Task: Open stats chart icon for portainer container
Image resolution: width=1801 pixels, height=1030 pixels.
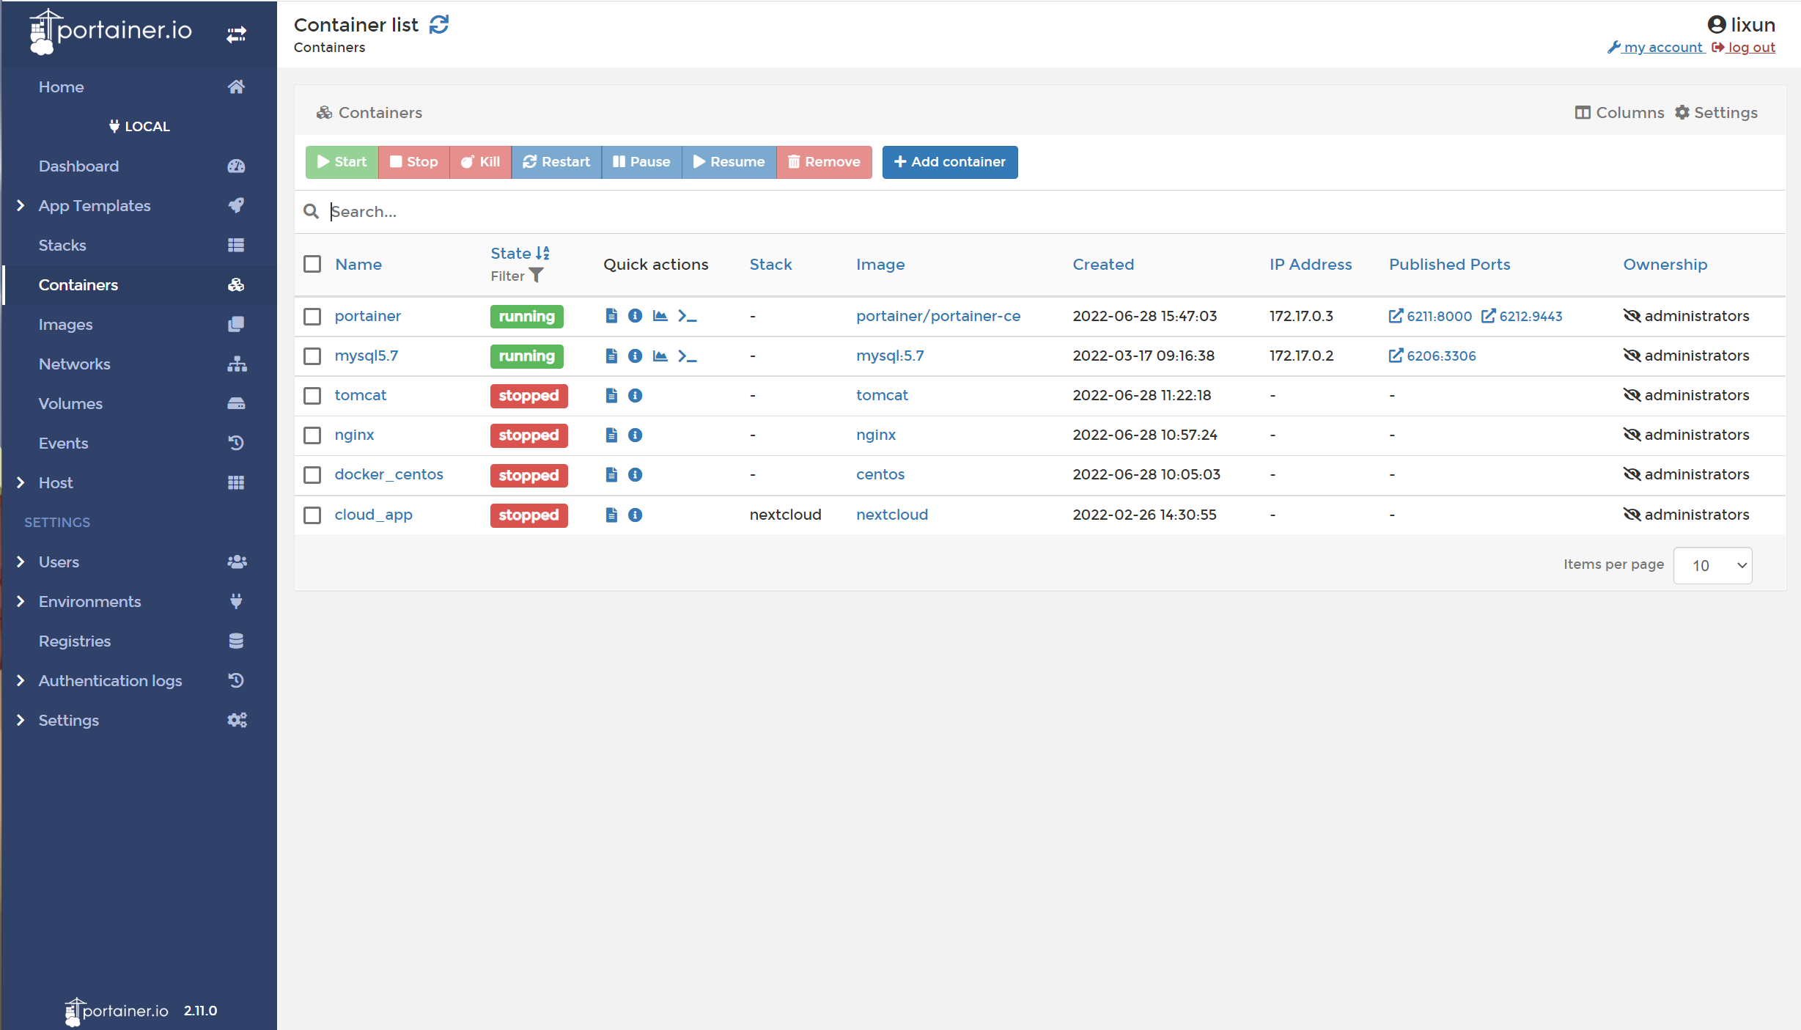Action: tap(660, 316)
